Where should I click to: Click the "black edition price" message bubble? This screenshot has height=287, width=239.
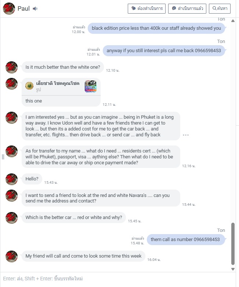[x=156, y=28]
